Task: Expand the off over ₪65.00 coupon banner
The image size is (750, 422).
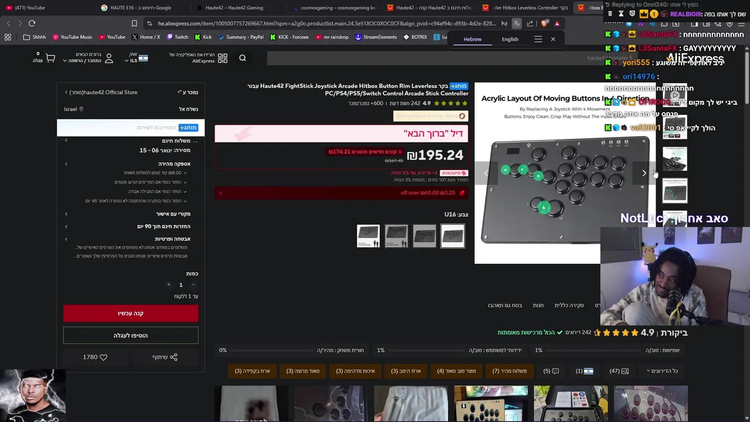Action: pos(341,193)
